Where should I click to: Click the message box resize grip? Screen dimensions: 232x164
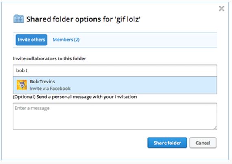(x=215, y=128)
